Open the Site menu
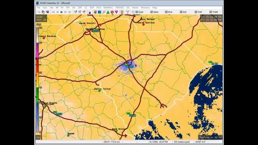 (52, 8)
